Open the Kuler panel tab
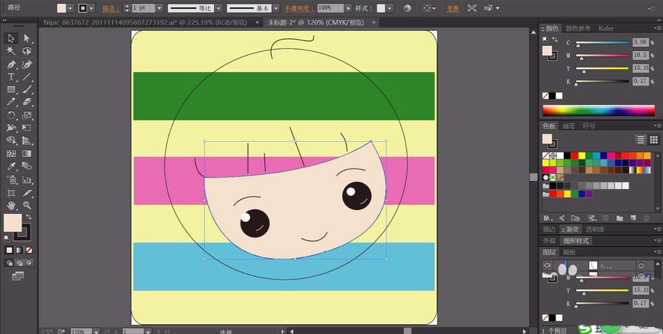 [606, 28]
